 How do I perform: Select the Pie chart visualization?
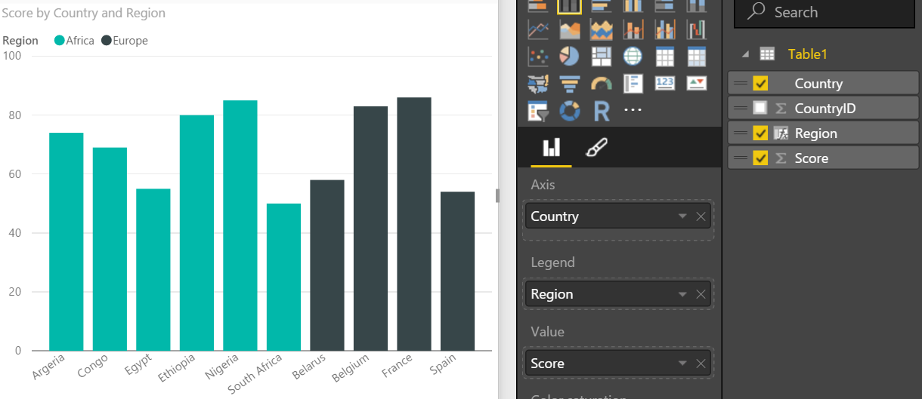pyautogui.click(x=569, y=57)
